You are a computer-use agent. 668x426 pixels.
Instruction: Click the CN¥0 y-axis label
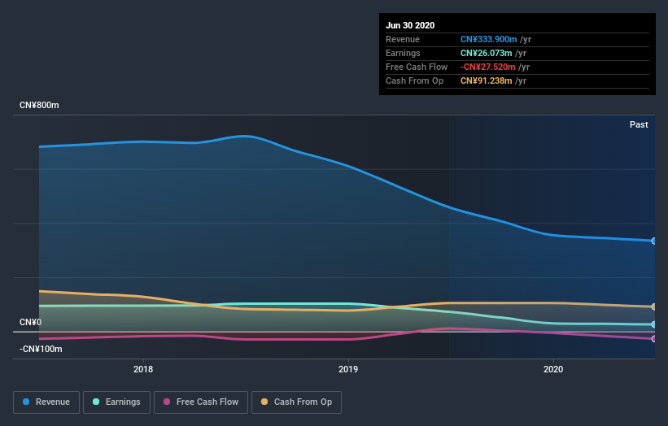[31, 322]
